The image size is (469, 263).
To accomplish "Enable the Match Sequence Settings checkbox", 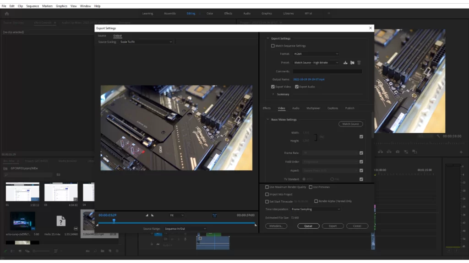I will point(273,46).
